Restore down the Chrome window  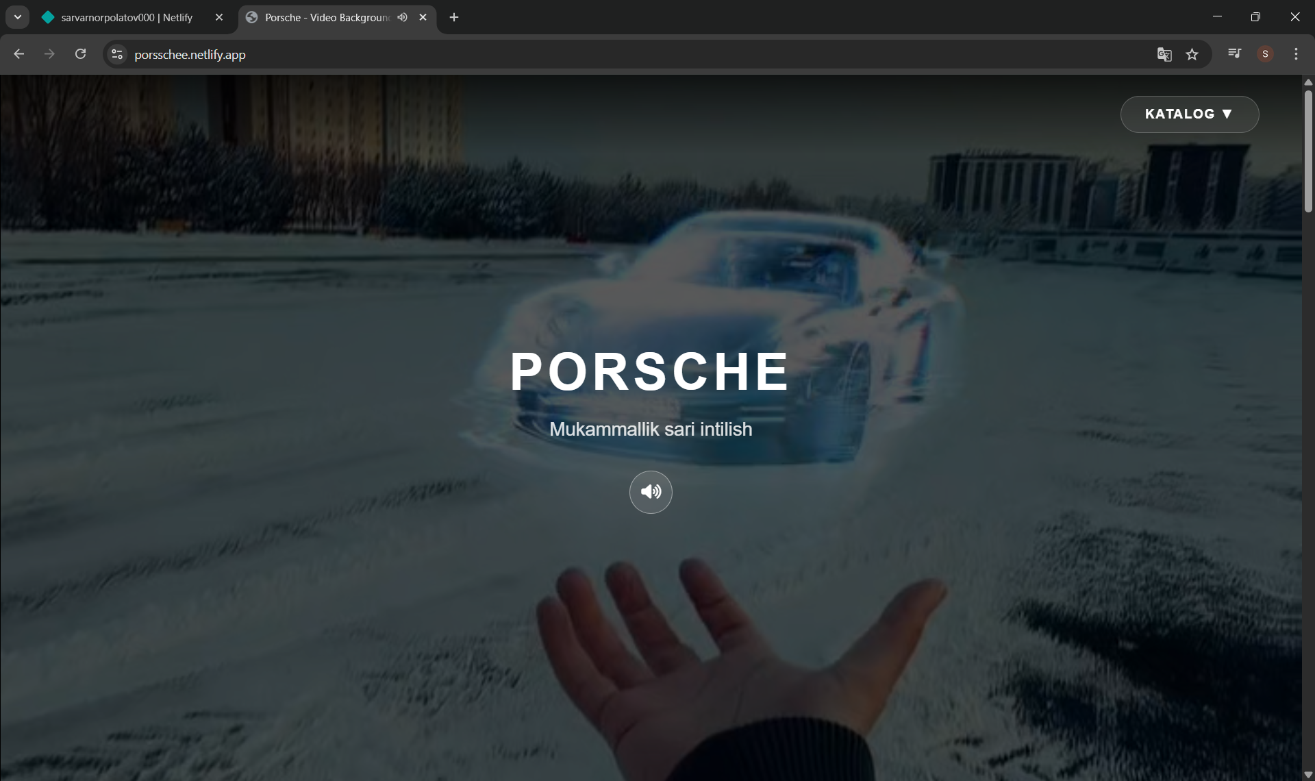coord(1255,17)
